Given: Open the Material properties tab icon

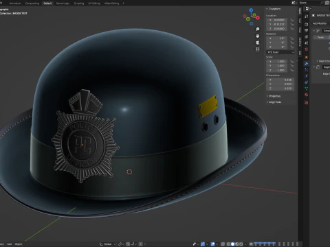Looking at the screenshot, I should pos(307,95).
